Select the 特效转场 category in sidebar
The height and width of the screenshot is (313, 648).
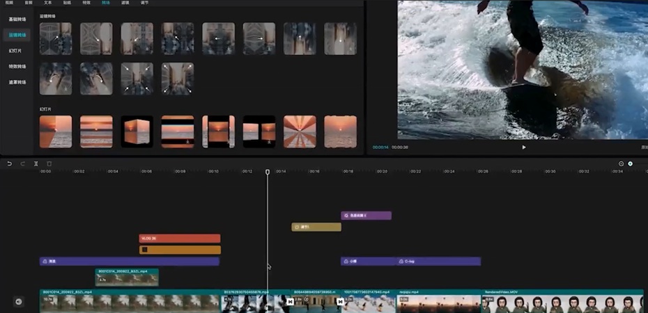click(18, 67)
